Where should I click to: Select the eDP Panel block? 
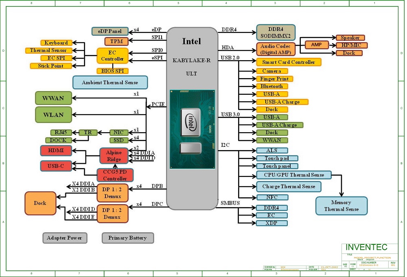click(110, 31)
